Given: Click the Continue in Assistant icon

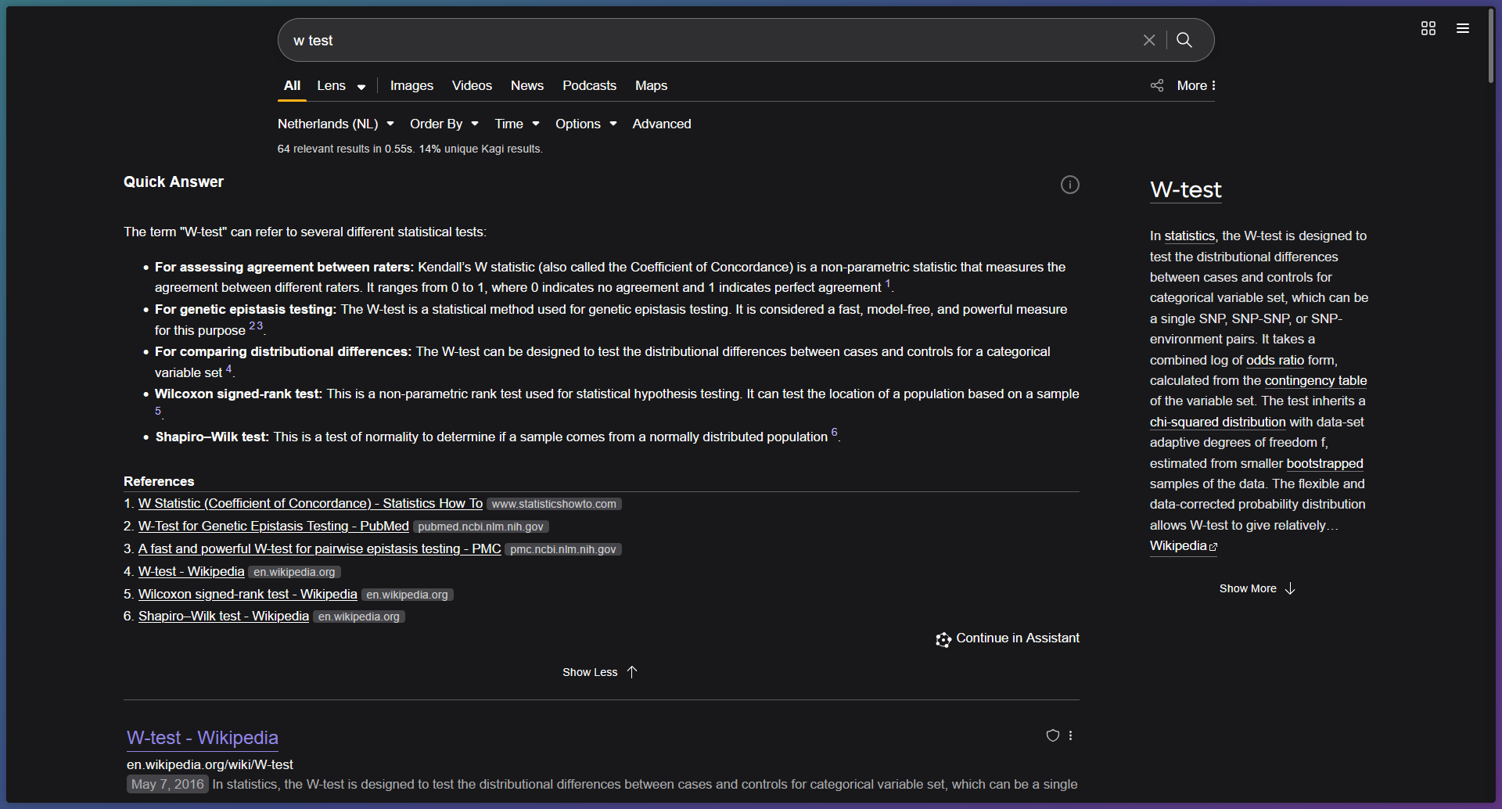Looking at the screenshot, I should (943, 639).
